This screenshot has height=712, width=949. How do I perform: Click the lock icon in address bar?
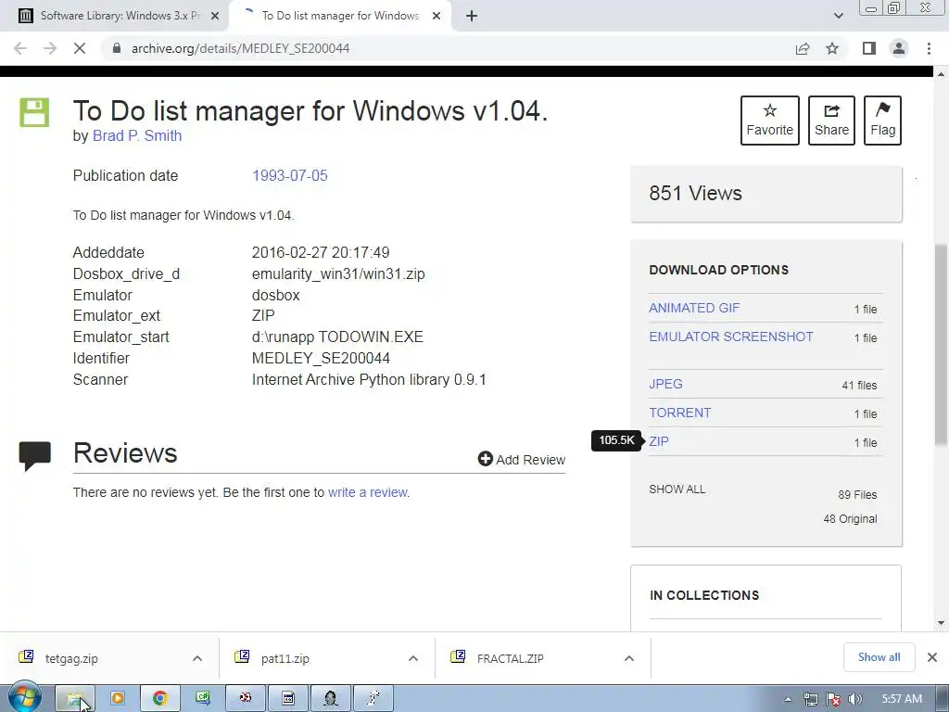(x=117, y=48)
